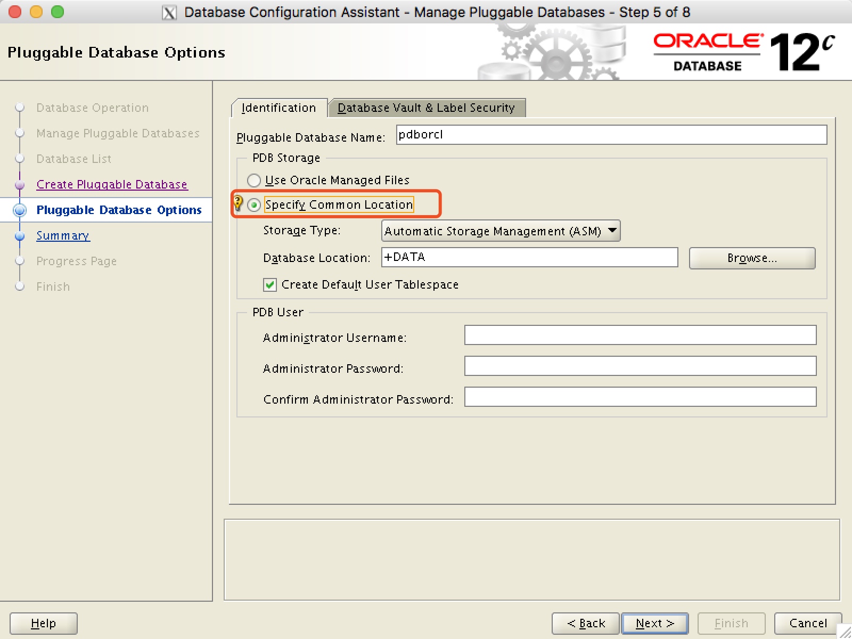Open the Storage Type dropdown
The image size is (852, 639).
499,231
